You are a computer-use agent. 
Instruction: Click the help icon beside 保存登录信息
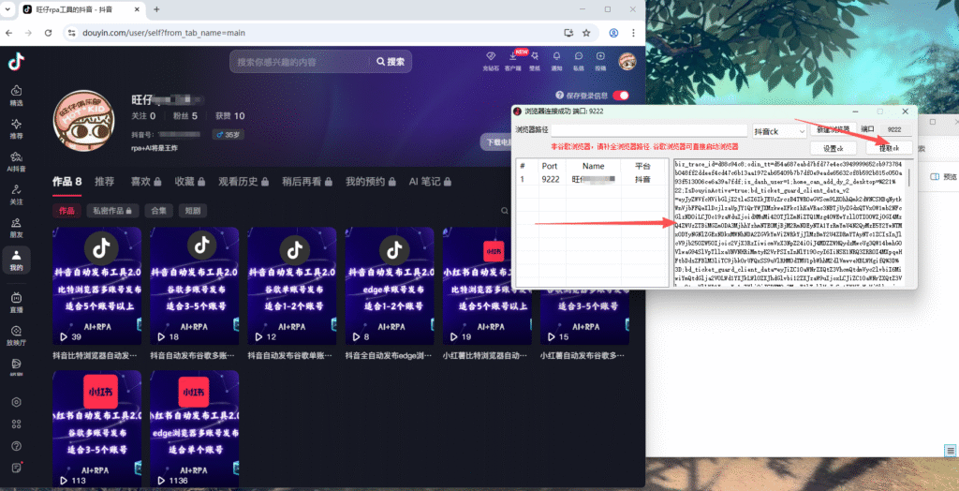click(559, 96)
